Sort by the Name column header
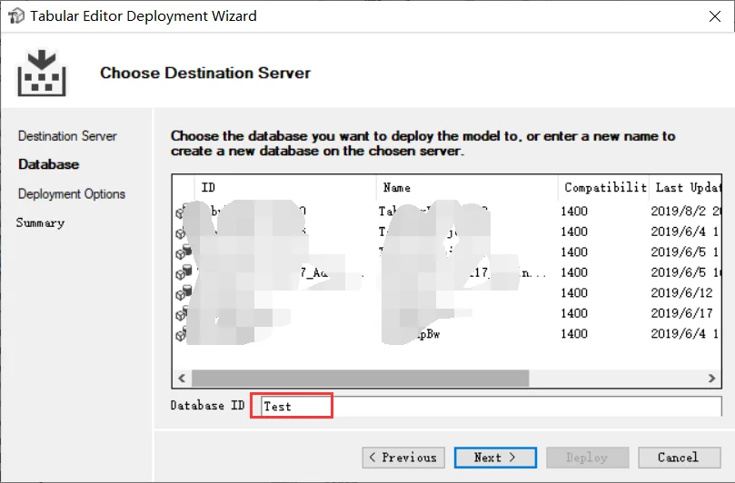735x483 pixels. 467,188
